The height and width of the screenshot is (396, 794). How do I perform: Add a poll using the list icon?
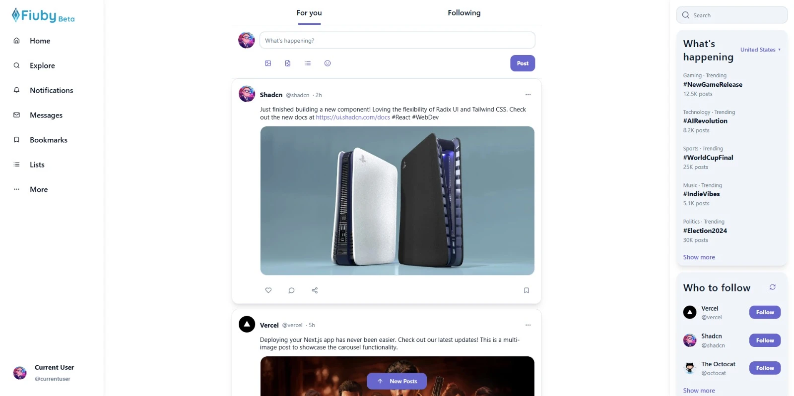(x=308, y=63)
